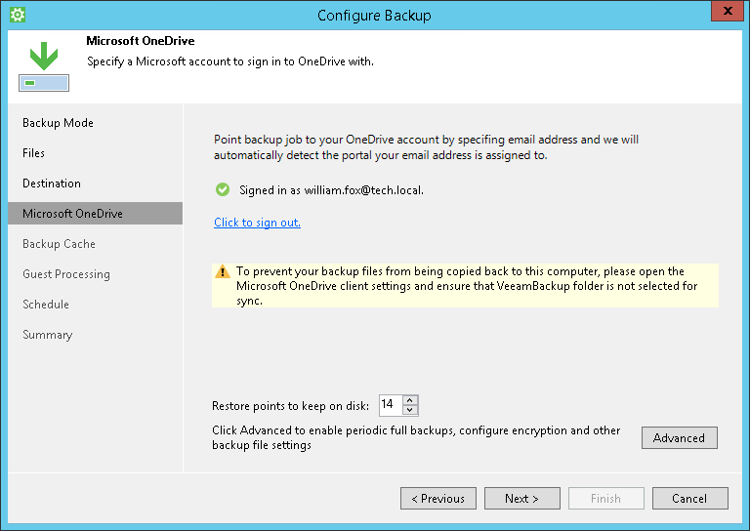Open the Files wizard step
The image size is (750, 531).
point(33,153)
